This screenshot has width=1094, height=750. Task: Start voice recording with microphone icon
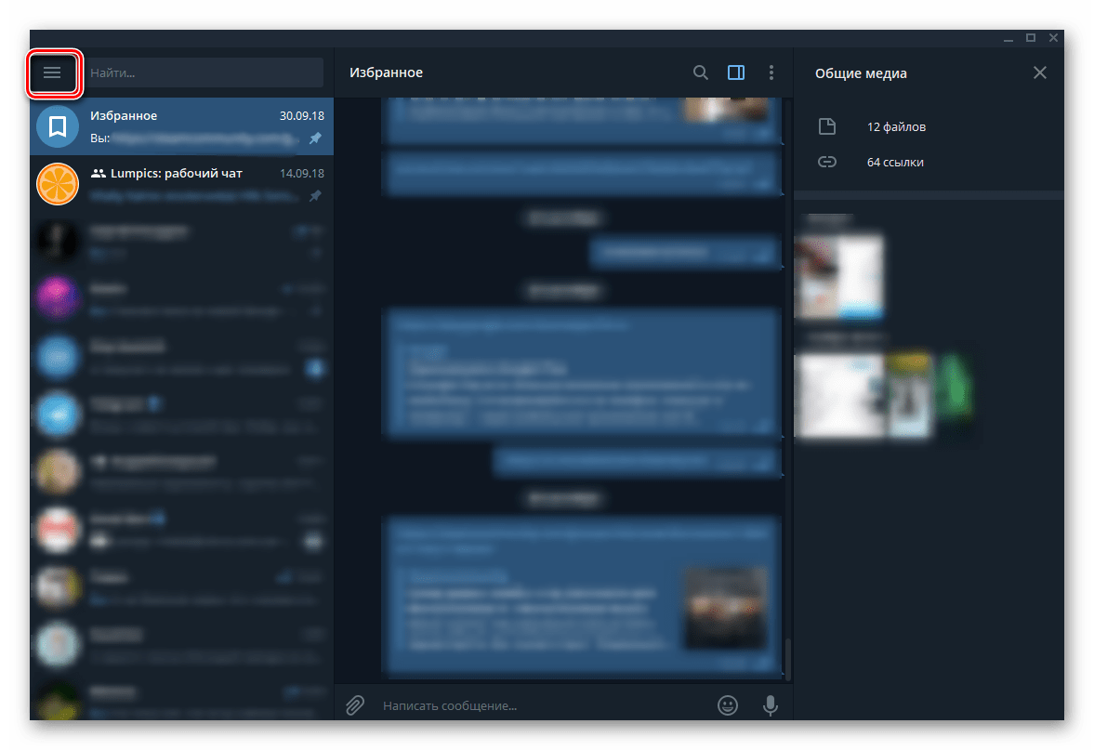click(x=770, y=705)
